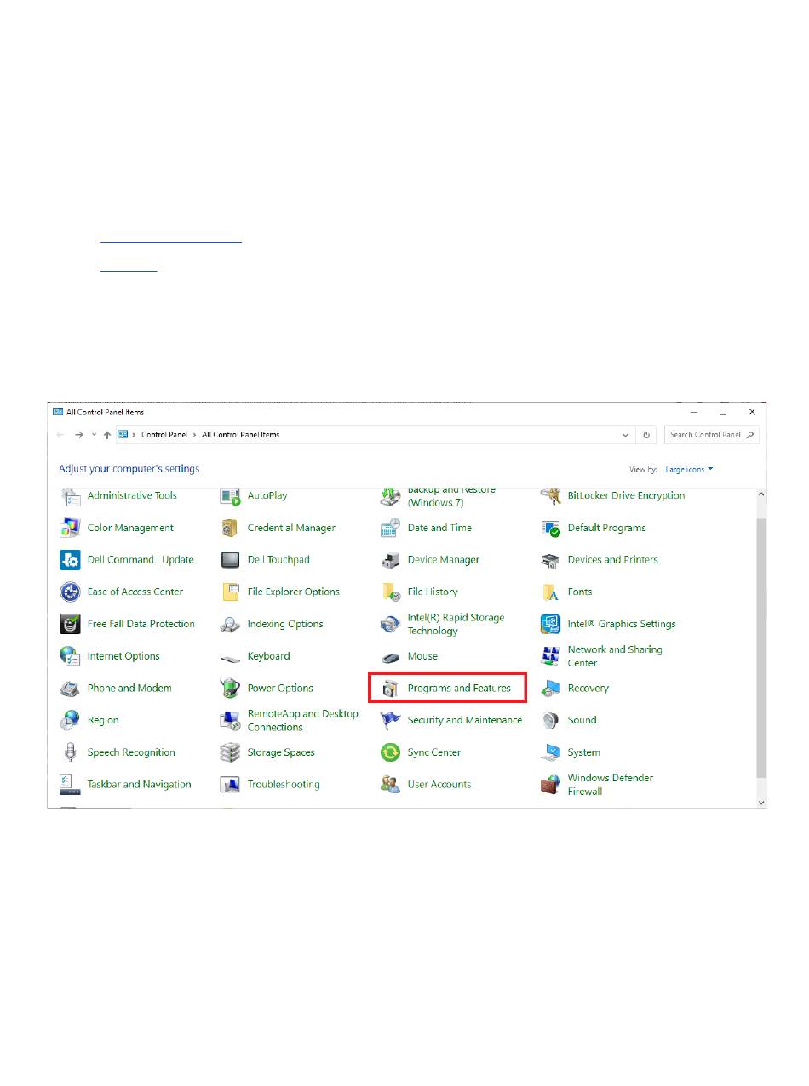Image resolution: width=809 pixels, height=1086 pixels.
Task: Go up one level with the up arrow
Action: (107, 435)
